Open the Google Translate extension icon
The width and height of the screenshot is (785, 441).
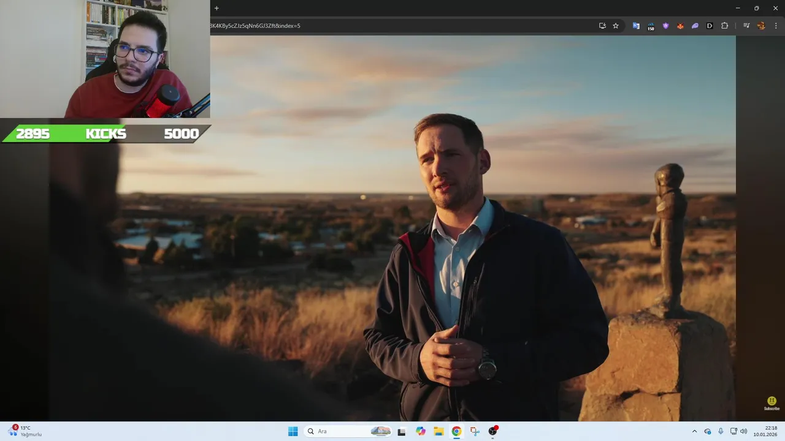pyautogui.click(x=636, y=26)
